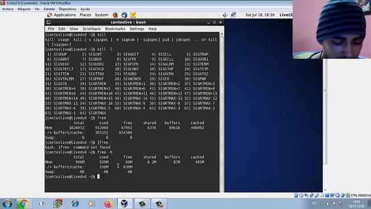Image resolution: width=371 pixels, height=209 pixels.
Task: Click SIGKILL in the signal list
Action: click(x=166, y=59)
